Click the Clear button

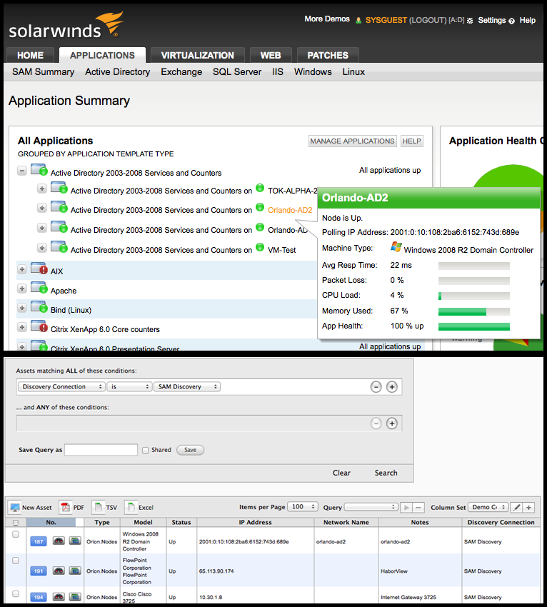pyautogui.click(x=341, y=473)
